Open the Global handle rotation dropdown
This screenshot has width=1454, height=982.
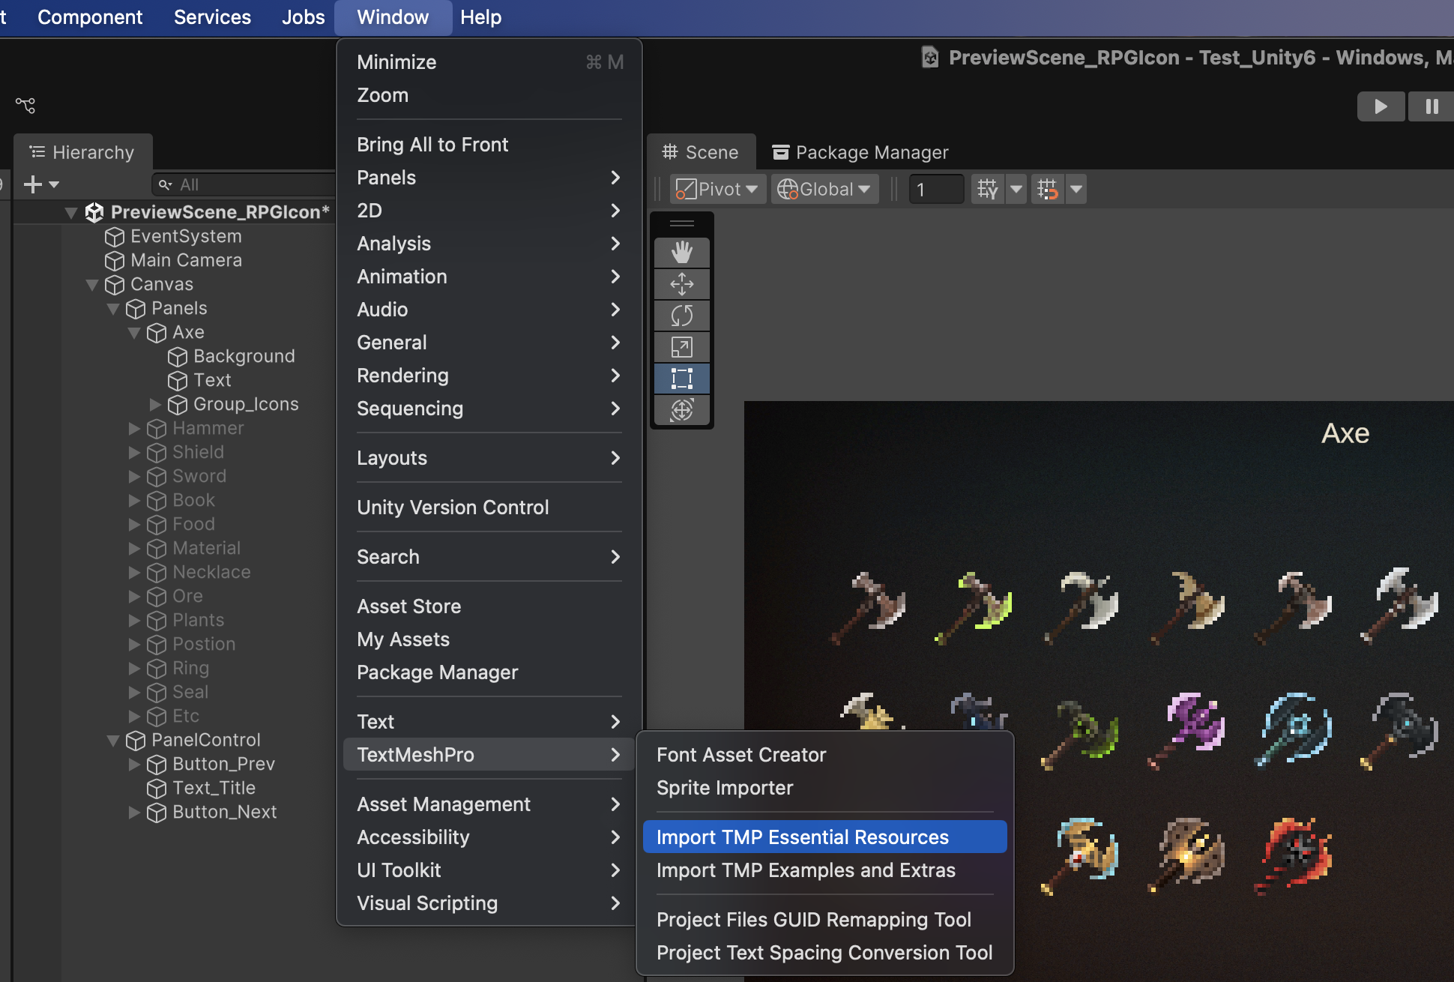(824, 189)
